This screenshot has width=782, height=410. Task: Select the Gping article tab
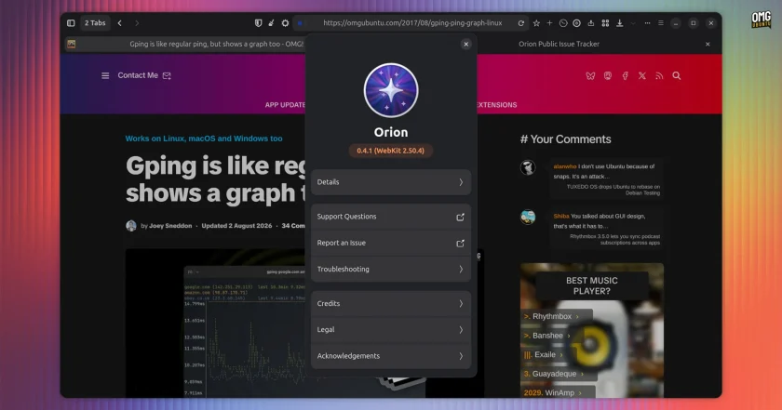184,44
